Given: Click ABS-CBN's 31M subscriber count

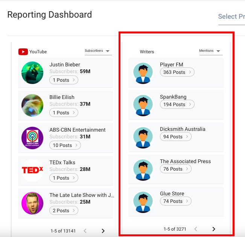Looking at the screenshot, I should 85,136.
